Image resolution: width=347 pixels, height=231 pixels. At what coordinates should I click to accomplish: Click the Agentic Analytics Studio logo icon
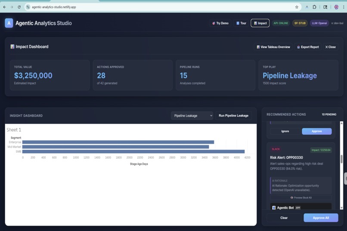point(9,23)
